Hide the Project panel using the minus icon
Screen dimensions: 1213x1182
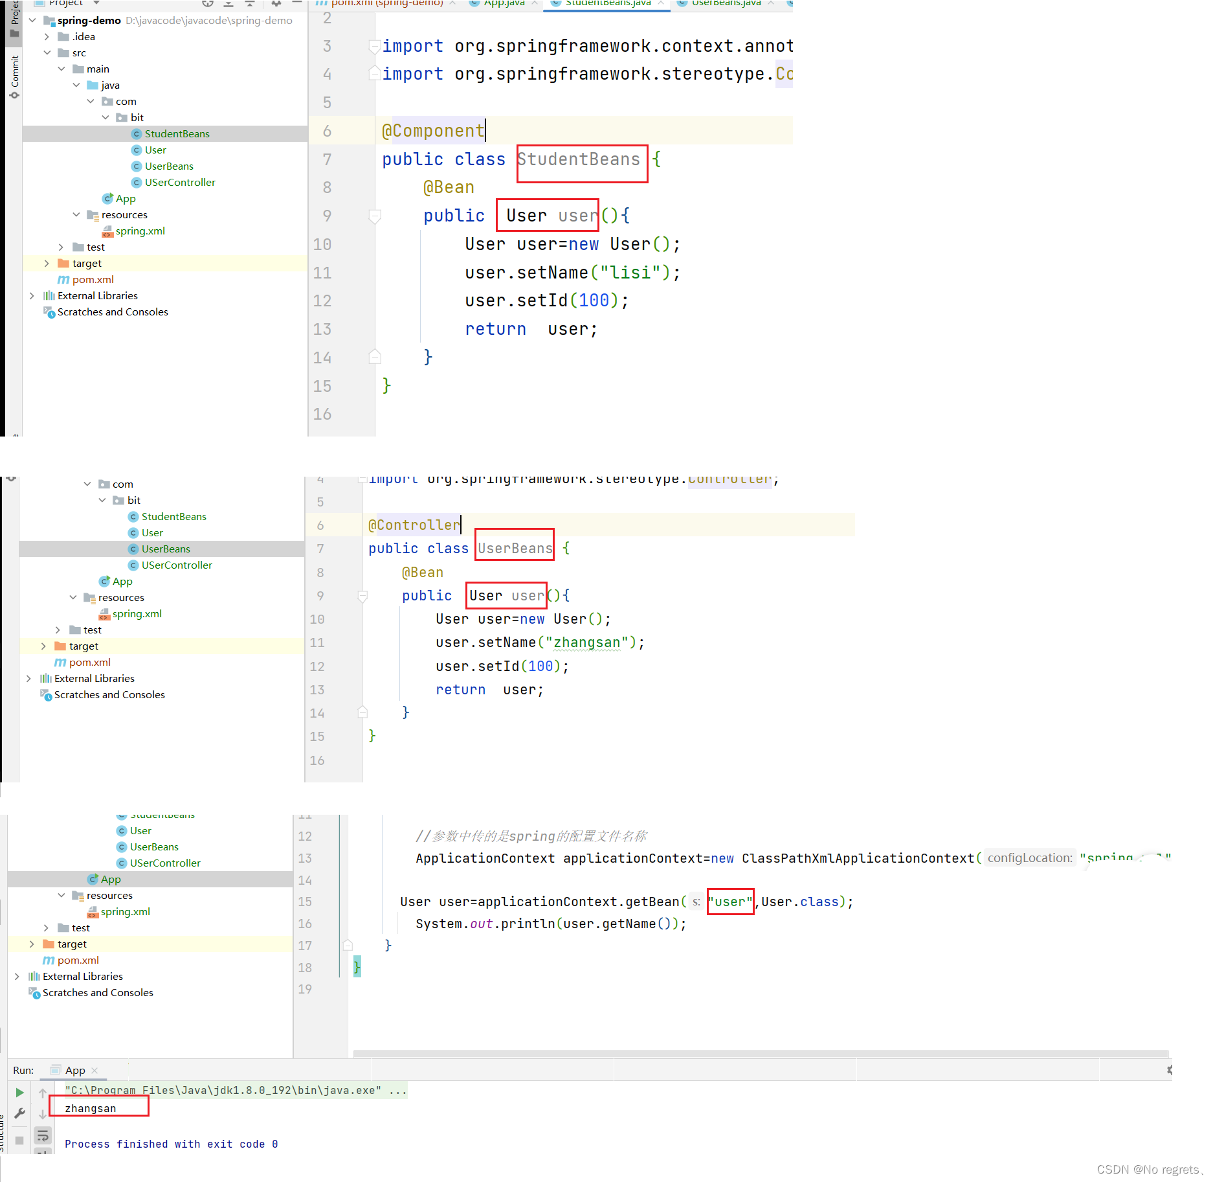click(x=297, y=3)
